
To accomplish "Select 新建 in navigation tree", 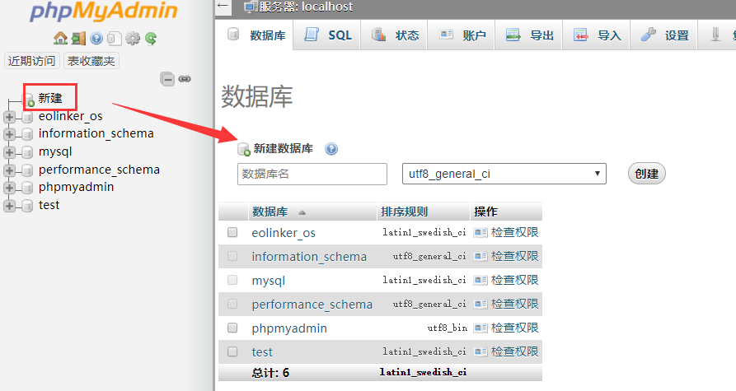I will [x=50, y=99].
